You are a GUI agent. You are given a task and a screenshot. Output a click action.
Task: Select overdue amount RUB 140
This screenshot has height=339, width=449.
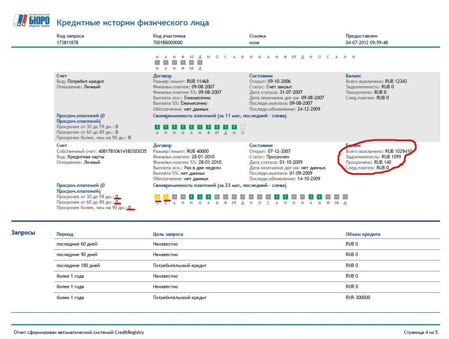tap(383, 162)
